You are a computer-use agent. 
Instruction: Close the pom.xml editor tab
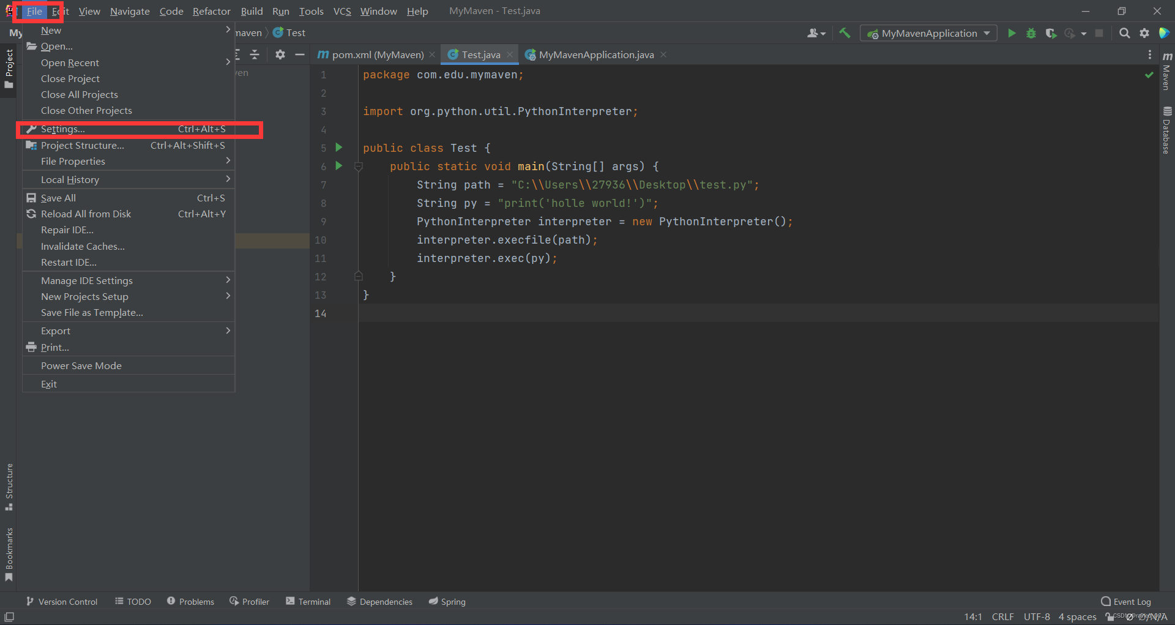tap(432, 54)
